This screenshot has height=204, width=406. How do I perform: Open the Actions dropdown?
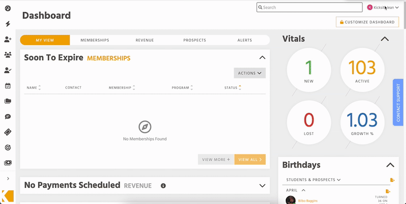tap(250, 73)
